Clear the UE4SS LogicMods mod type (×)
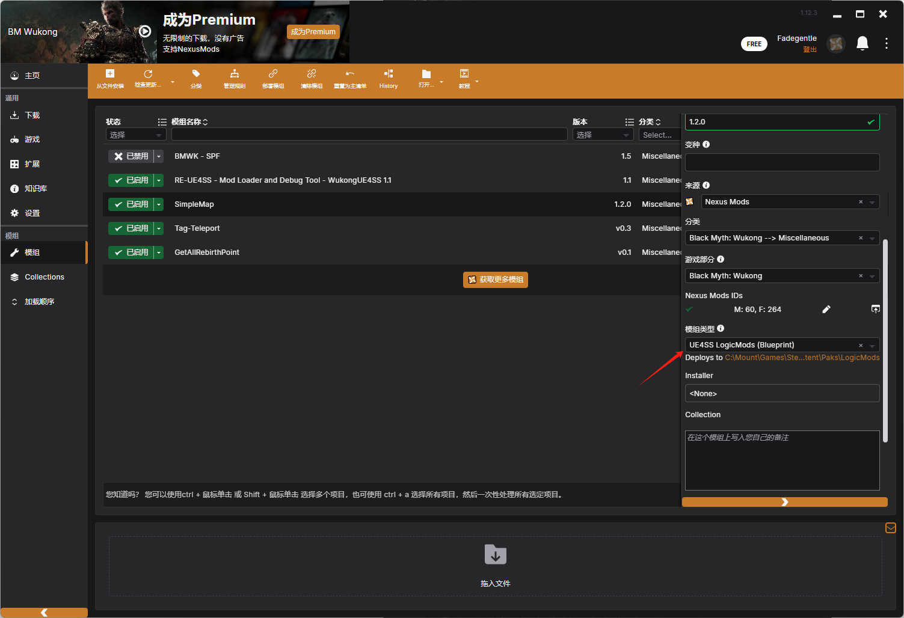This screenshot has width=904, height=618. [x=861, y=345]
